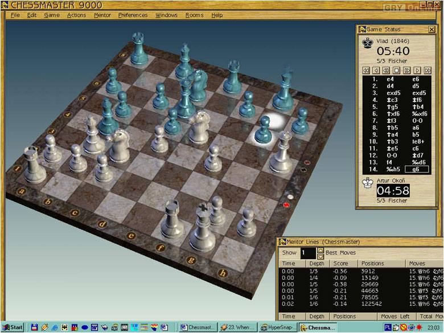Open the Rooms menu
Screen dimensions: 444x333
pos(194,15)
